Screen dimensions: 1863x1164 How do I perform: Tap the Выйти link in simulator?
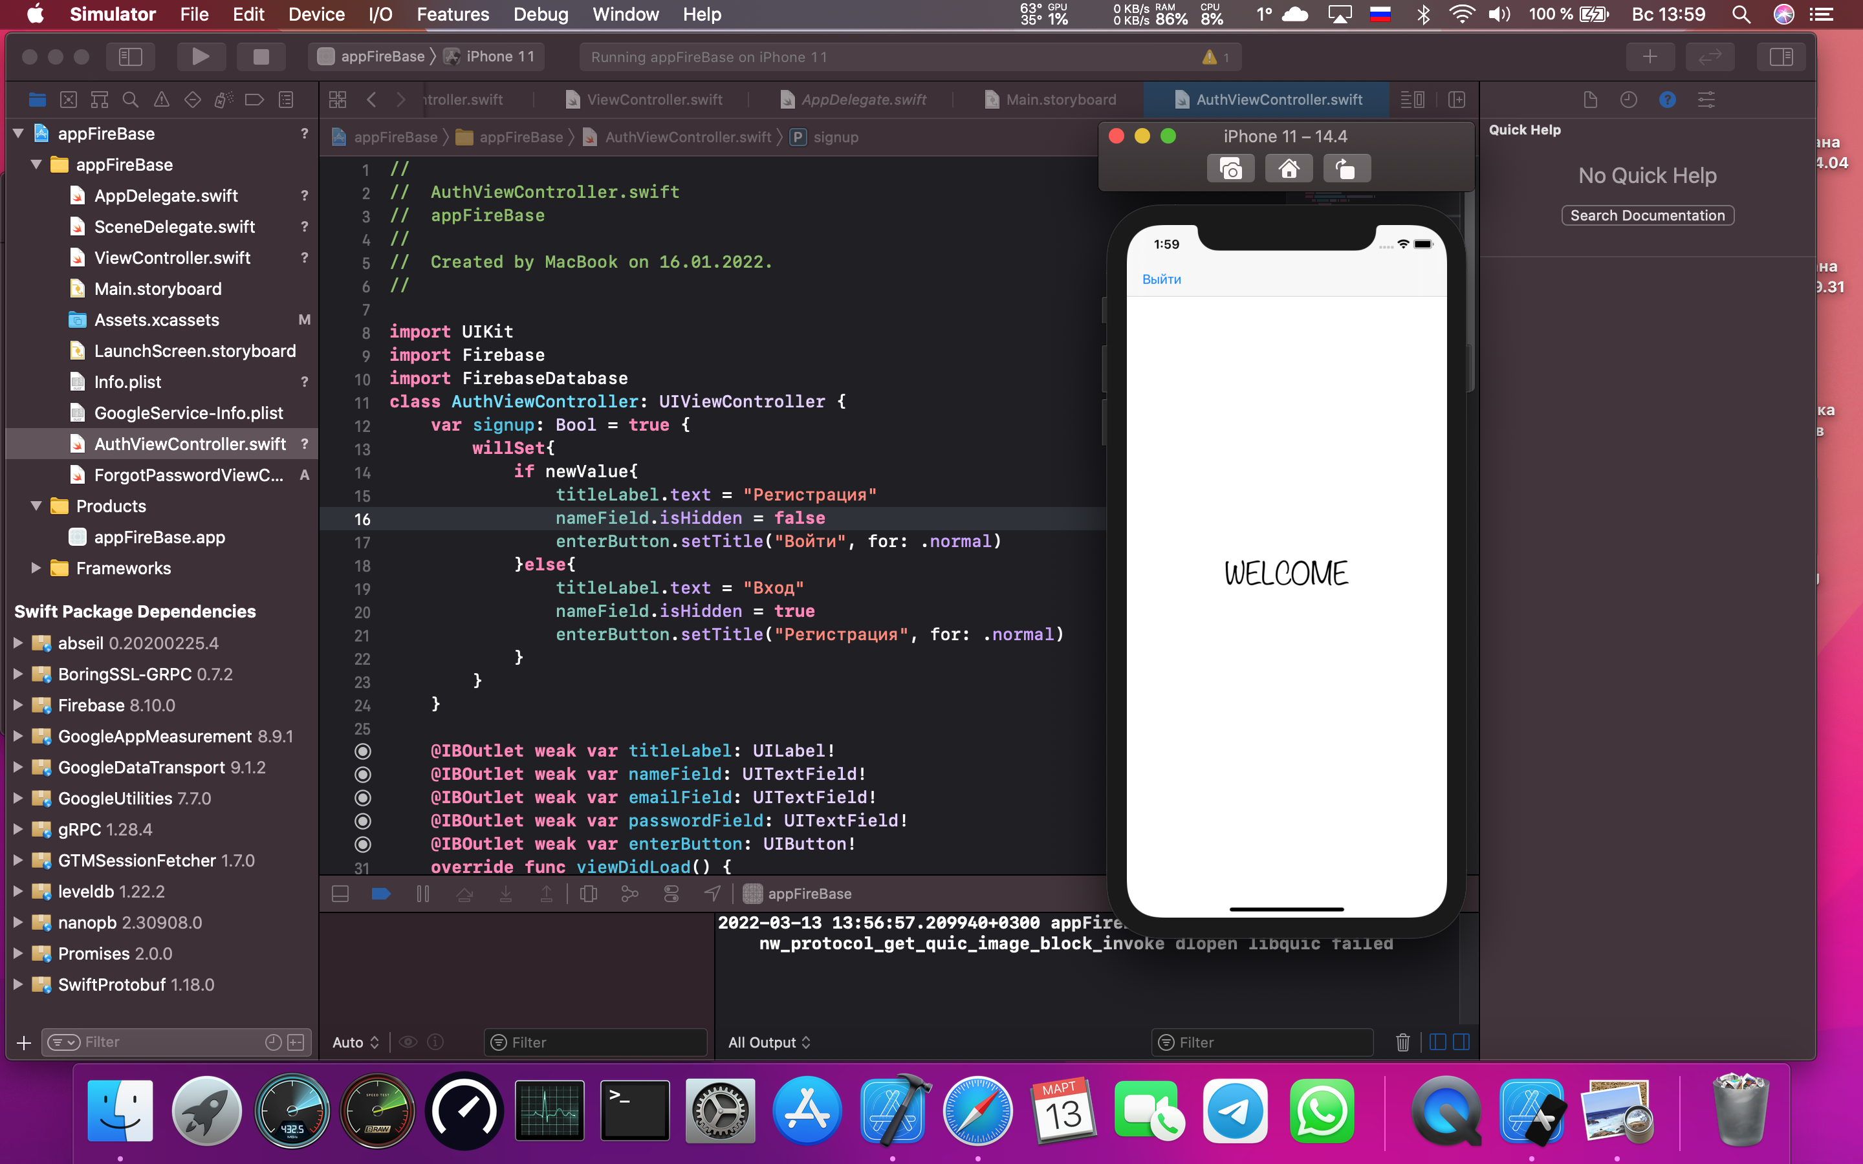(x=1161, y=279)
